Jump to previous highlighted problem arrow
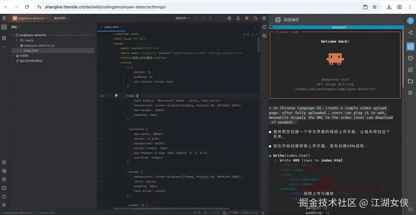Viewport: 416px width, 215px height. coord(252,35)
